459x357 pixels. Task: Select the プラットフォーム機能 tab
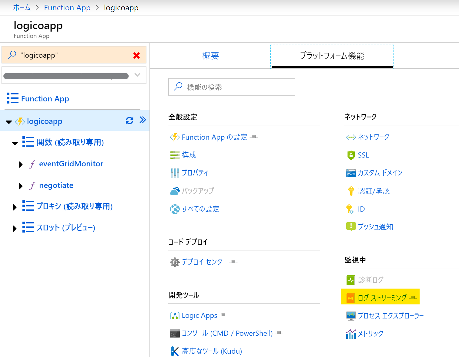332,56
